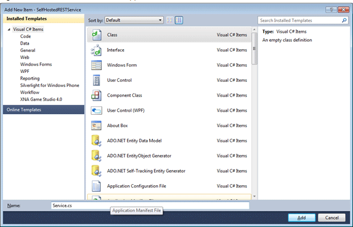Click the Name input field
353x227 pixels.
[150, 206]
